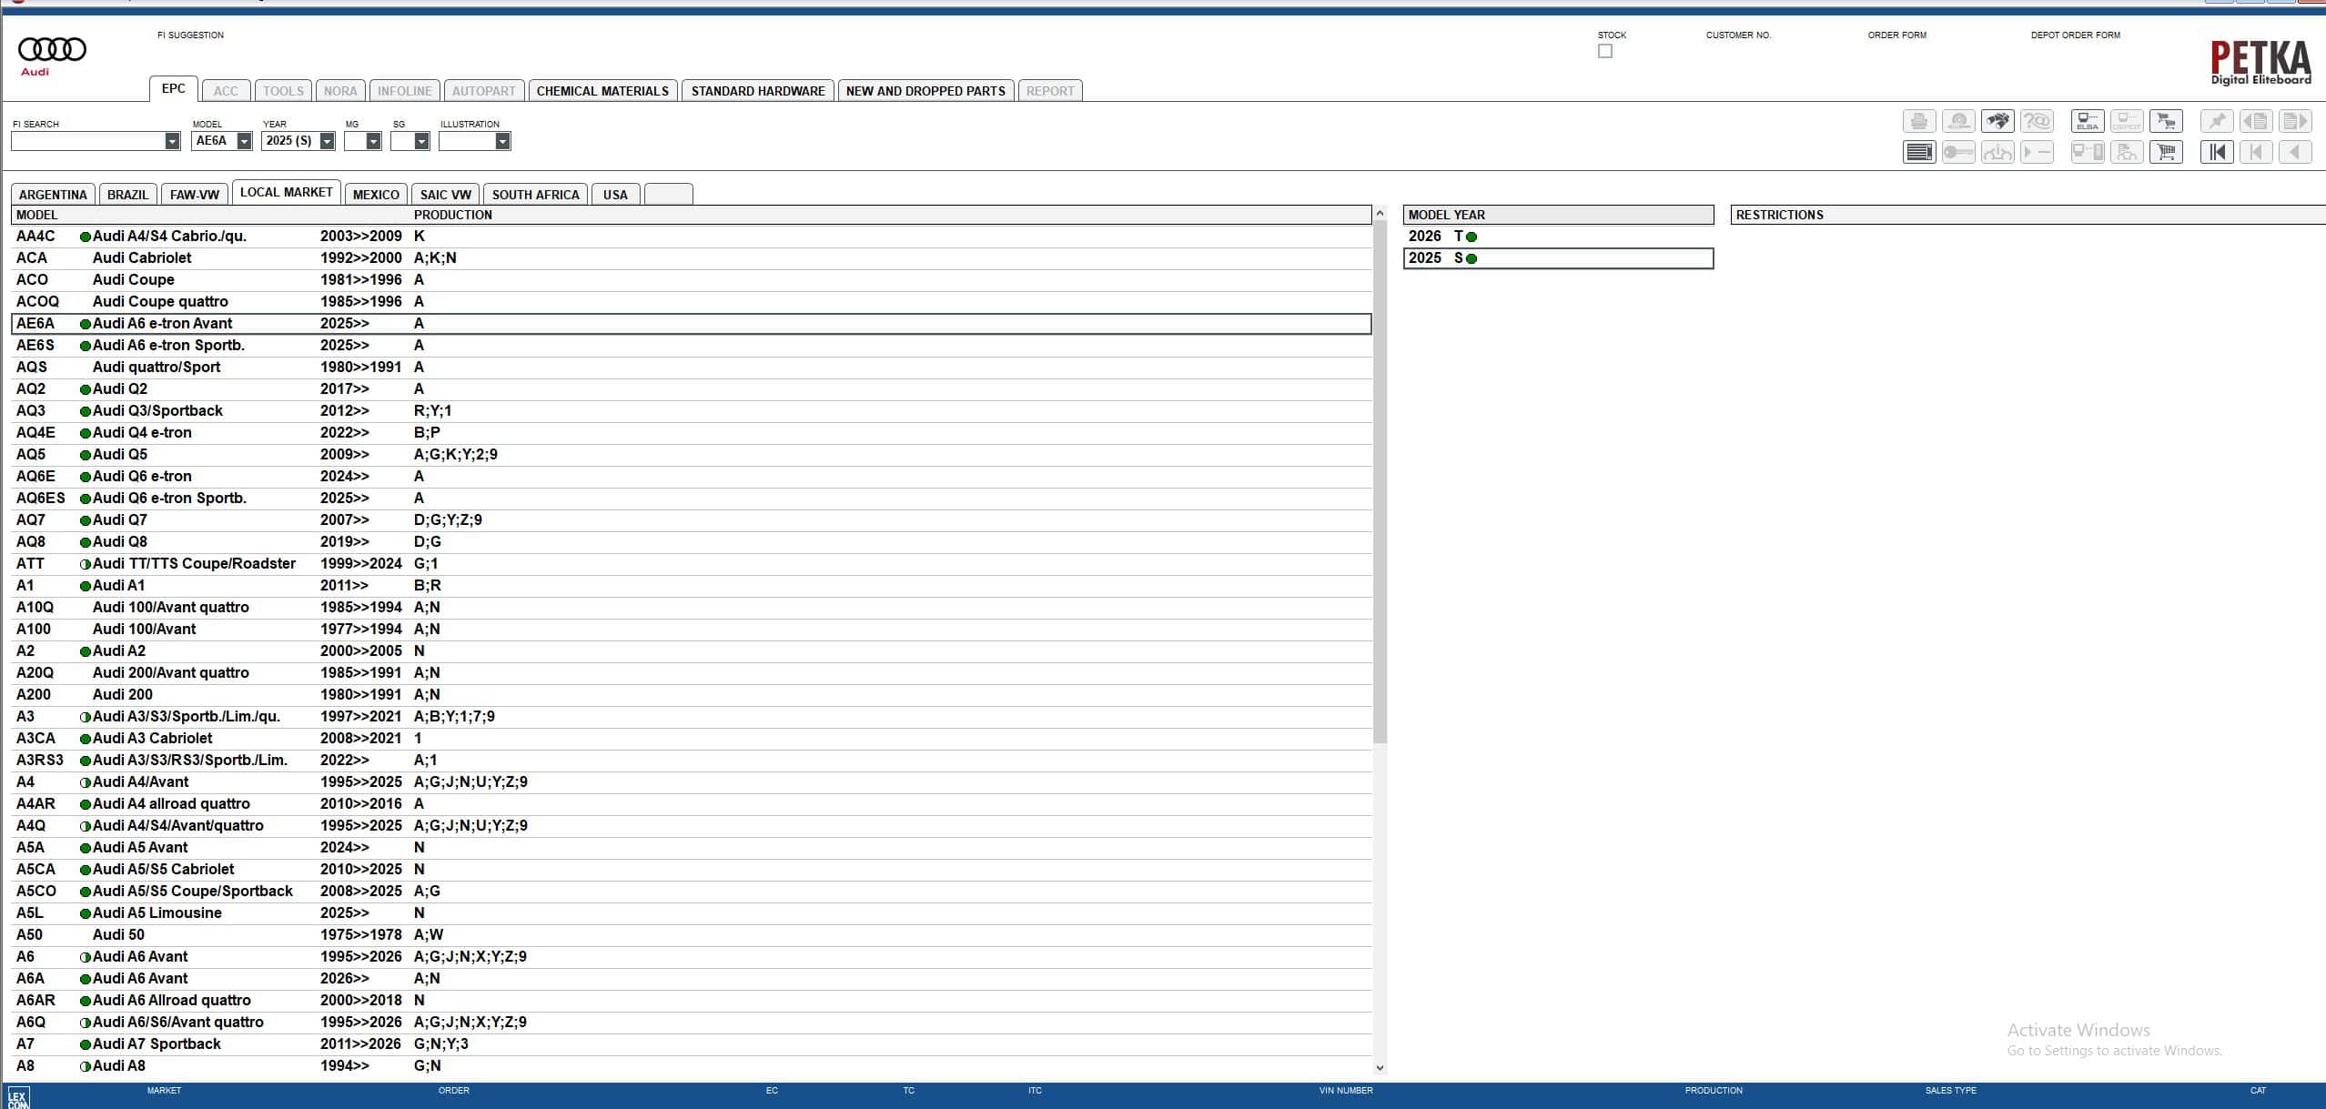Open the MODEL dropdown arrow
This screenshot has width=2326, height=1109.
[x=242, y=141]
